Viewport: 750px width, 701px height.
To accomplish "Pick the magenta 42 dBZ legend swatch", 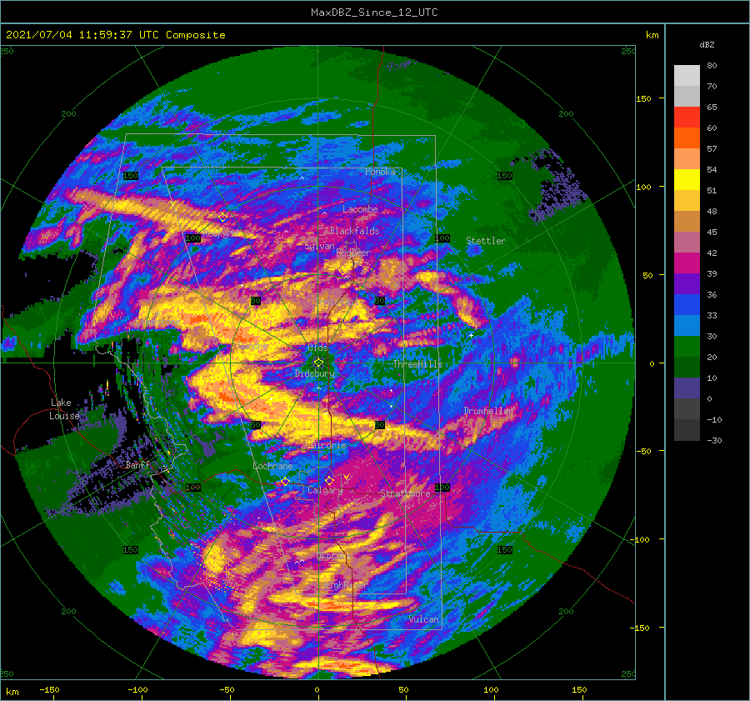I will [x=687, y=263].
